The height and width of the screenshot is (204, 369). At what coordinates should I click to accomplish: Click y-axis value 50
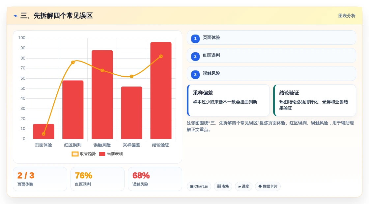pyautogui.click(x=23, y=89)
